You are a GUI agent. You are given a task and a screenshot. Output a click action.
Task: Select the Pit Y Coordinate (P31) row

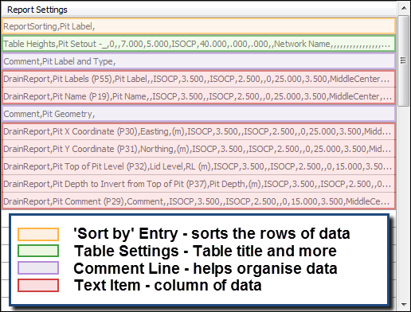(199, 149)
